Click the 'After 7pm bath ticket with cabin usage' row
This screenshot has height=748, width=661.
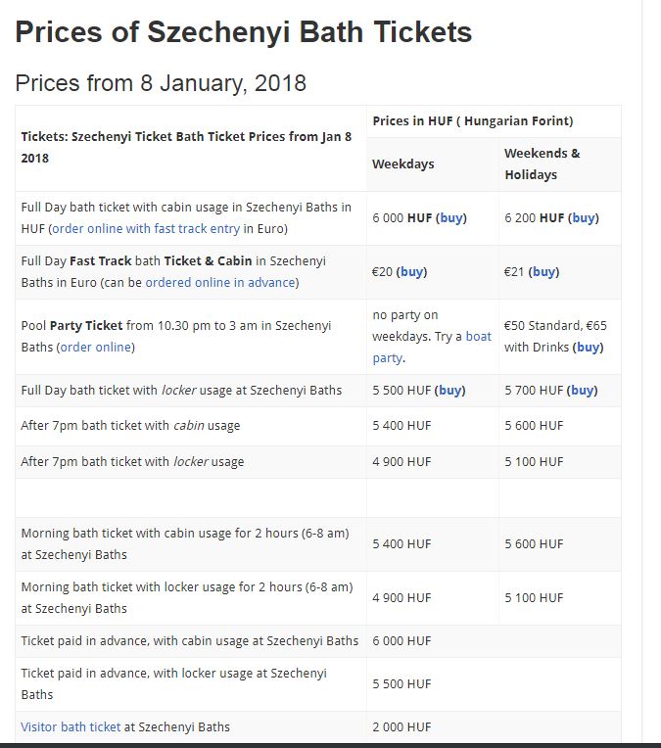(x=318, y=426)
